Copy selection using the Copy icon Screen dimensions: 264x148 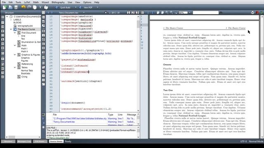tap(35, 7)
